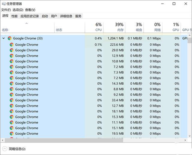The height and width of the screenshot is (155, 192).
Task: Click Chrome icon beside the 18.1 MB process
Action: pyautogui.click(x=12, y=111)
